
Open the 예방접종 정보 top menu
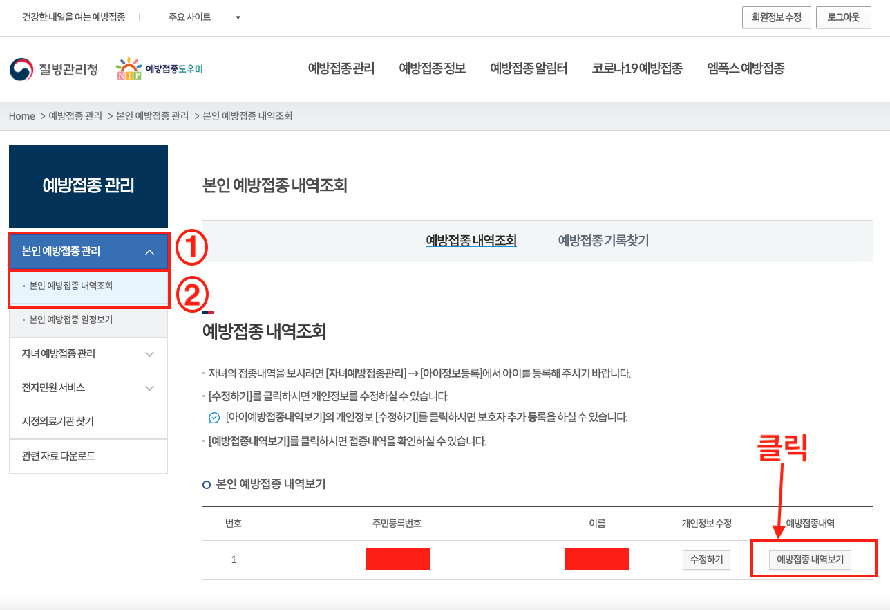433,68
